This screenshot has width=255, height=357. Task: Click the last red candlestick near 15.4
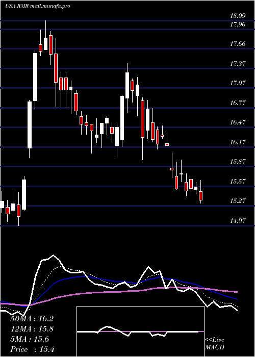(200, 196)
